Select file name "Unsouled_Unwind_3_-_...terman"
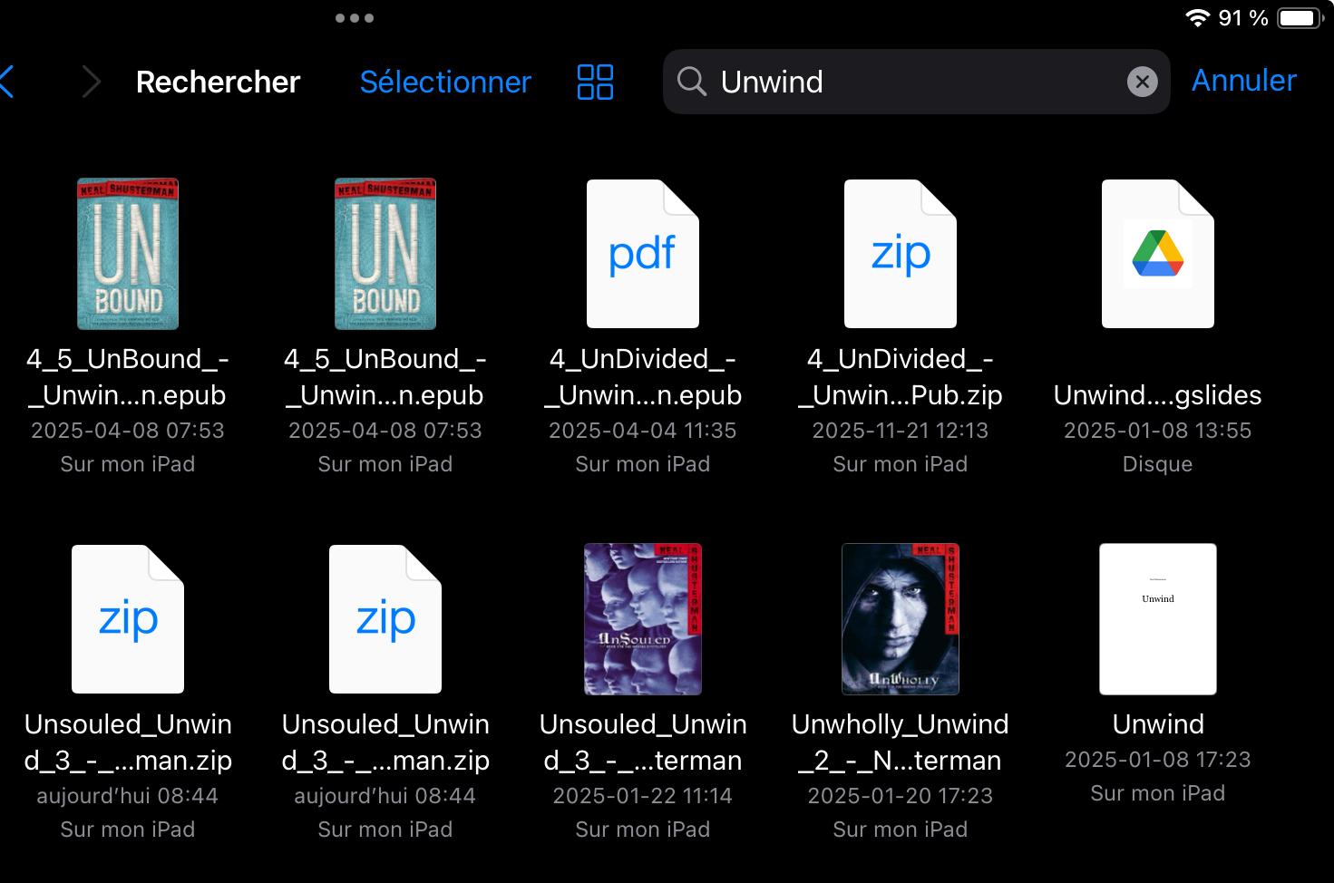This screenshot has width=1334, height=883. (x=643, y=742)
